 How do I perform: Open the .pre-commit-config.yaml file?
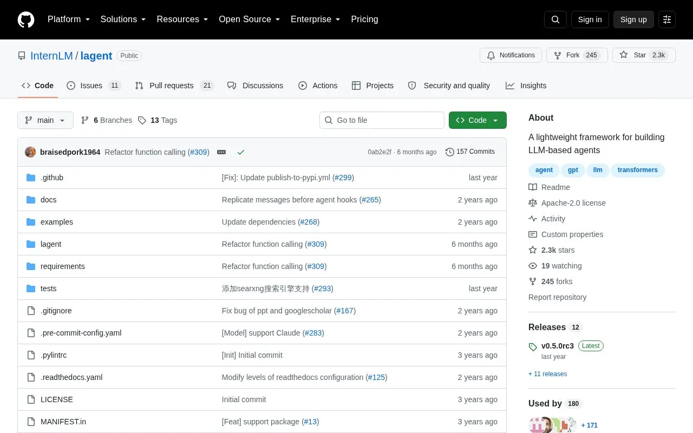(x=81, y=333)
